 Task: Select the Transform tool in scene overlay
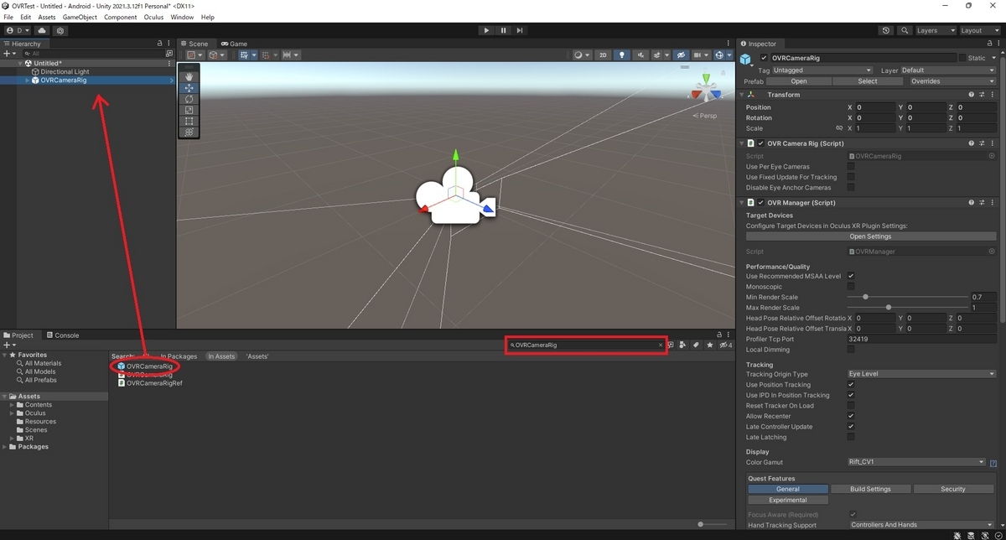(189, 132)
